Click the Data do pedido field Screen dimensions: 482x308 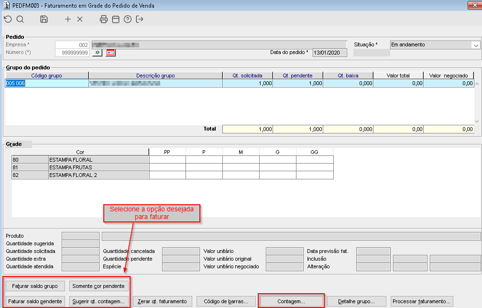click(x=330, y=53)
